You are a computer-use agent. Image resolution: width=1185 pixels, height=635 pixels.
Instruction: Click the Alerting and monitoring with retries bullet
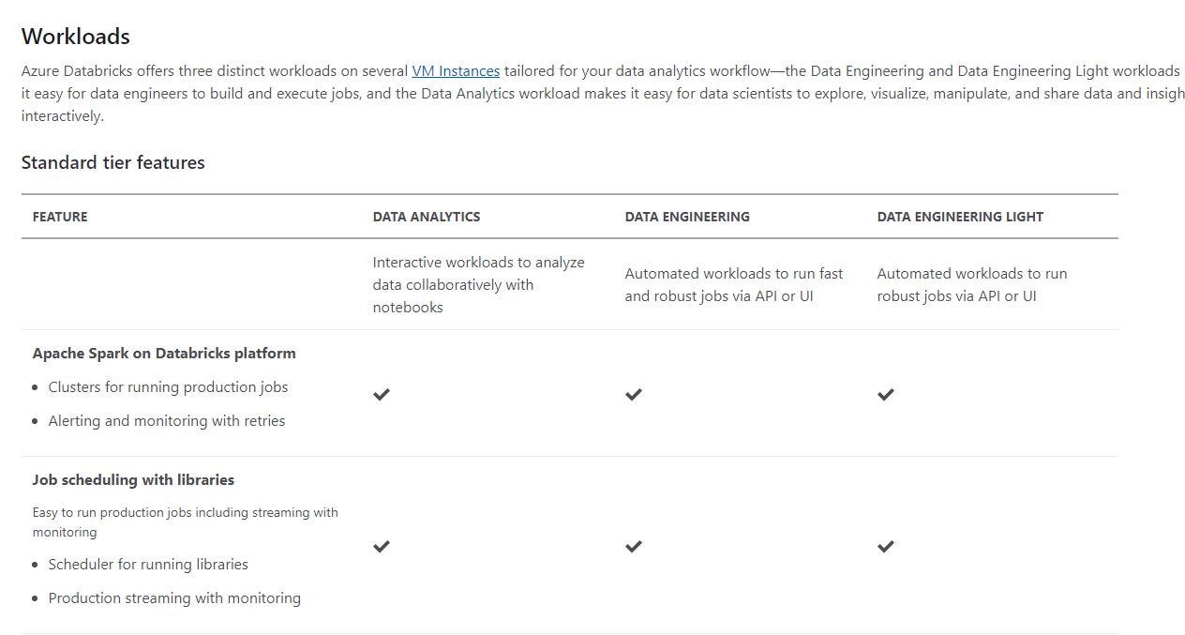167,421
